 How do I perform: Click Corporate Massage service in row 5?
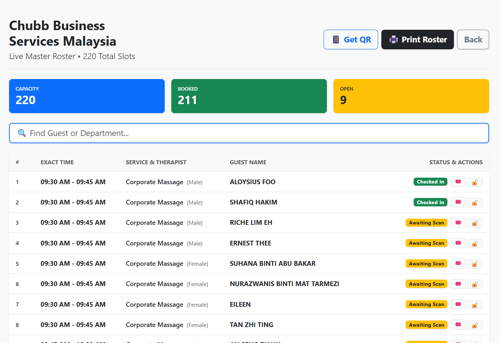pos(155,264)
